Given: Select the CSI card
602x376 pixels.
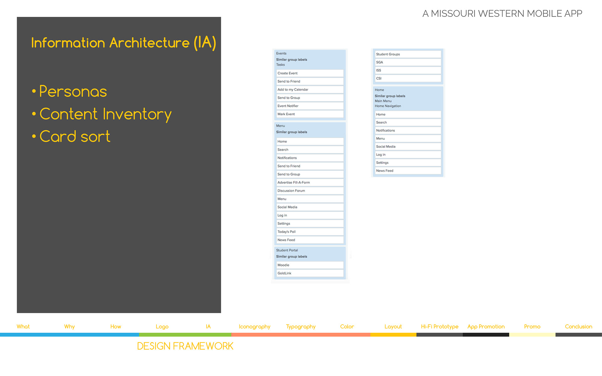Looking at the screenshot, I should point(408,78).
